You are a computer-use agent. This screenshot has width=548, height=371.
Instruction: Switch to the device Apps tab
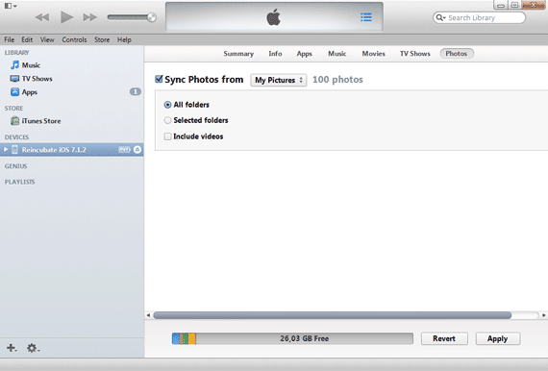click(304, 54)
